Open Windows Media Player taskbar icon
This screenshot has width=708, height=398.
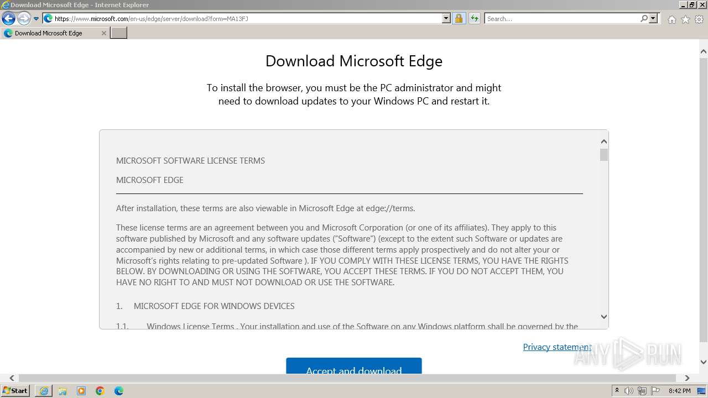tap(81, 391)
